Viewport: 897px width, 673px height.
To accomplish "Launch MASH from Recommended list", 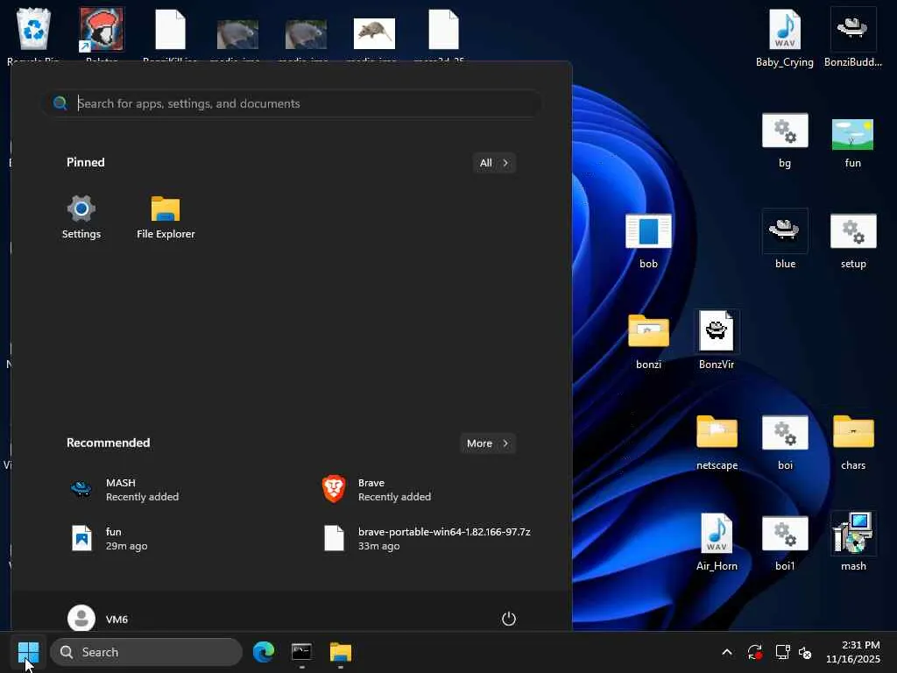I will [x=124, y=489].
